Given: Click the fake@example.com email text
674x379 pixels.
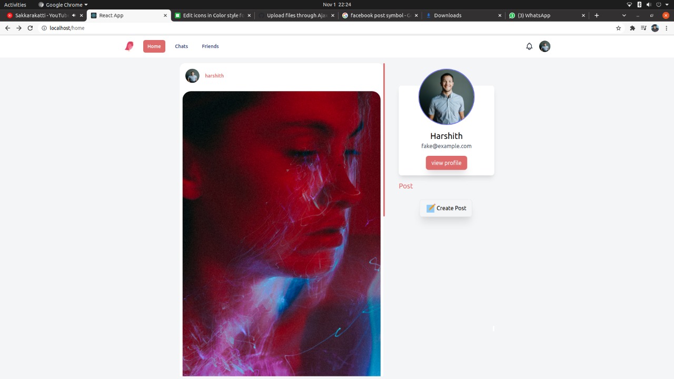Looking at the screenshot, I should [447, 146].
